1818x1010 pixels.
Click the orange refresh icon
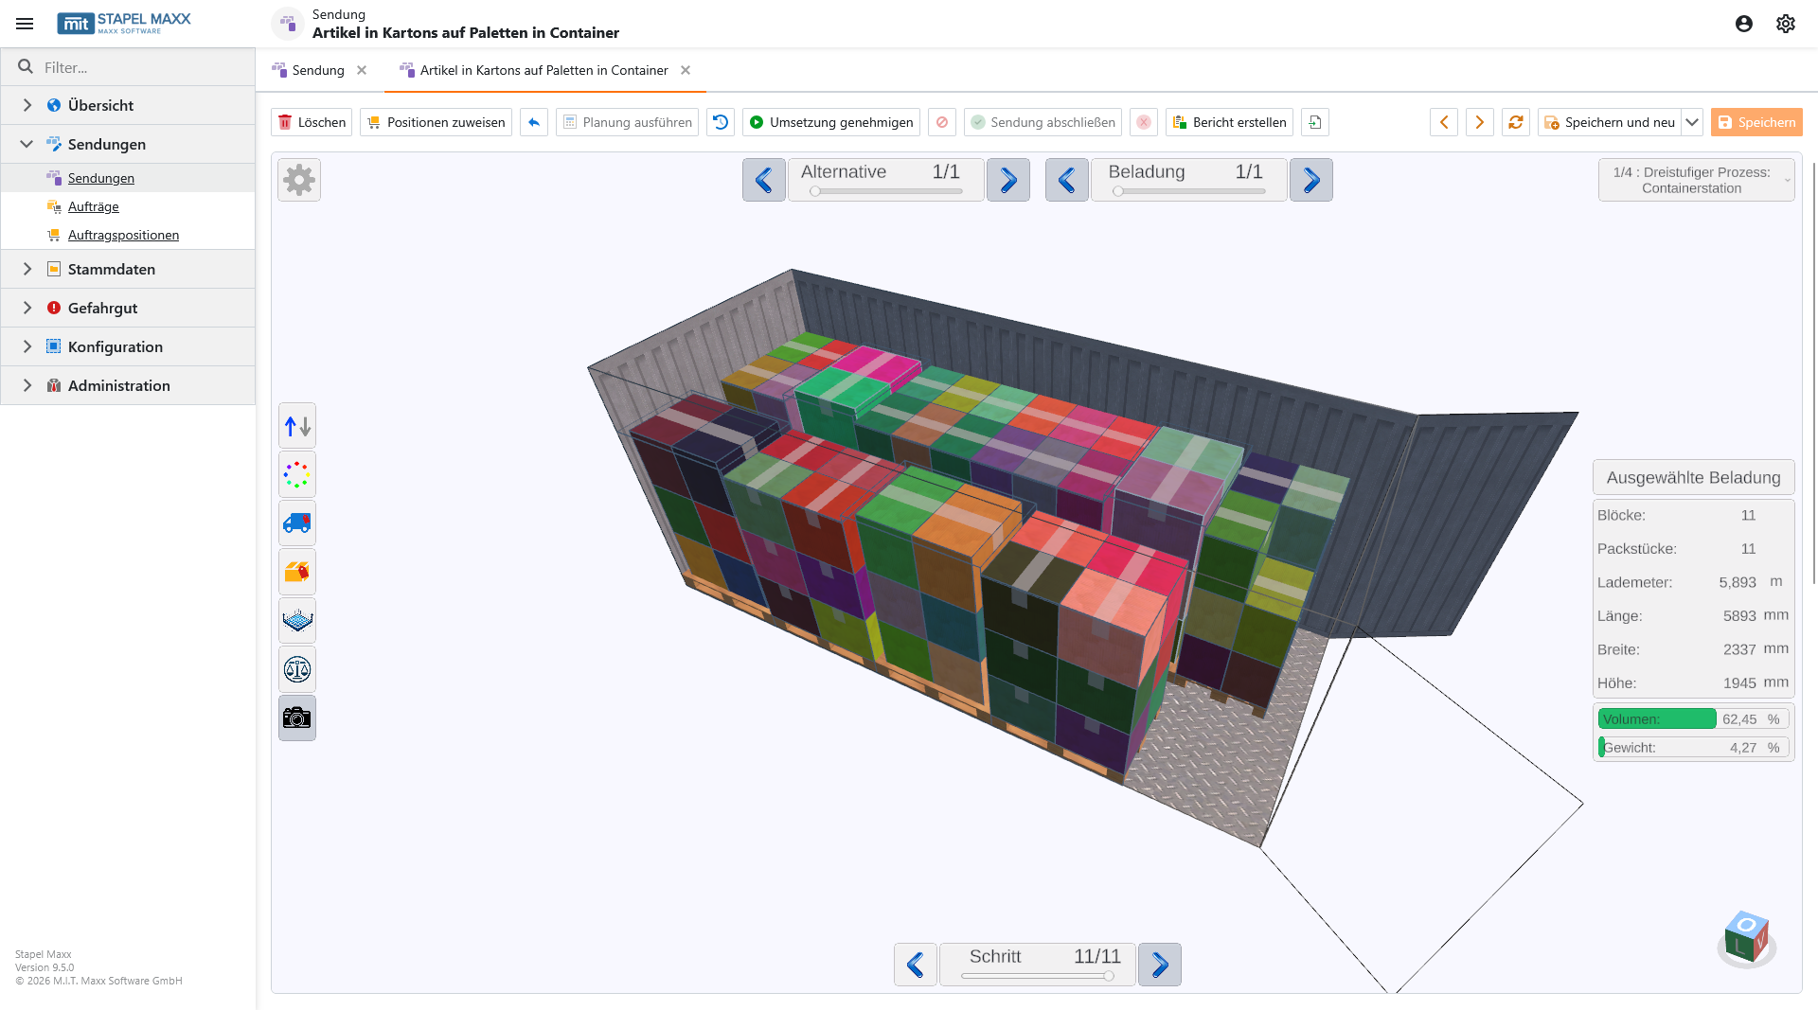pos(1516,122)
